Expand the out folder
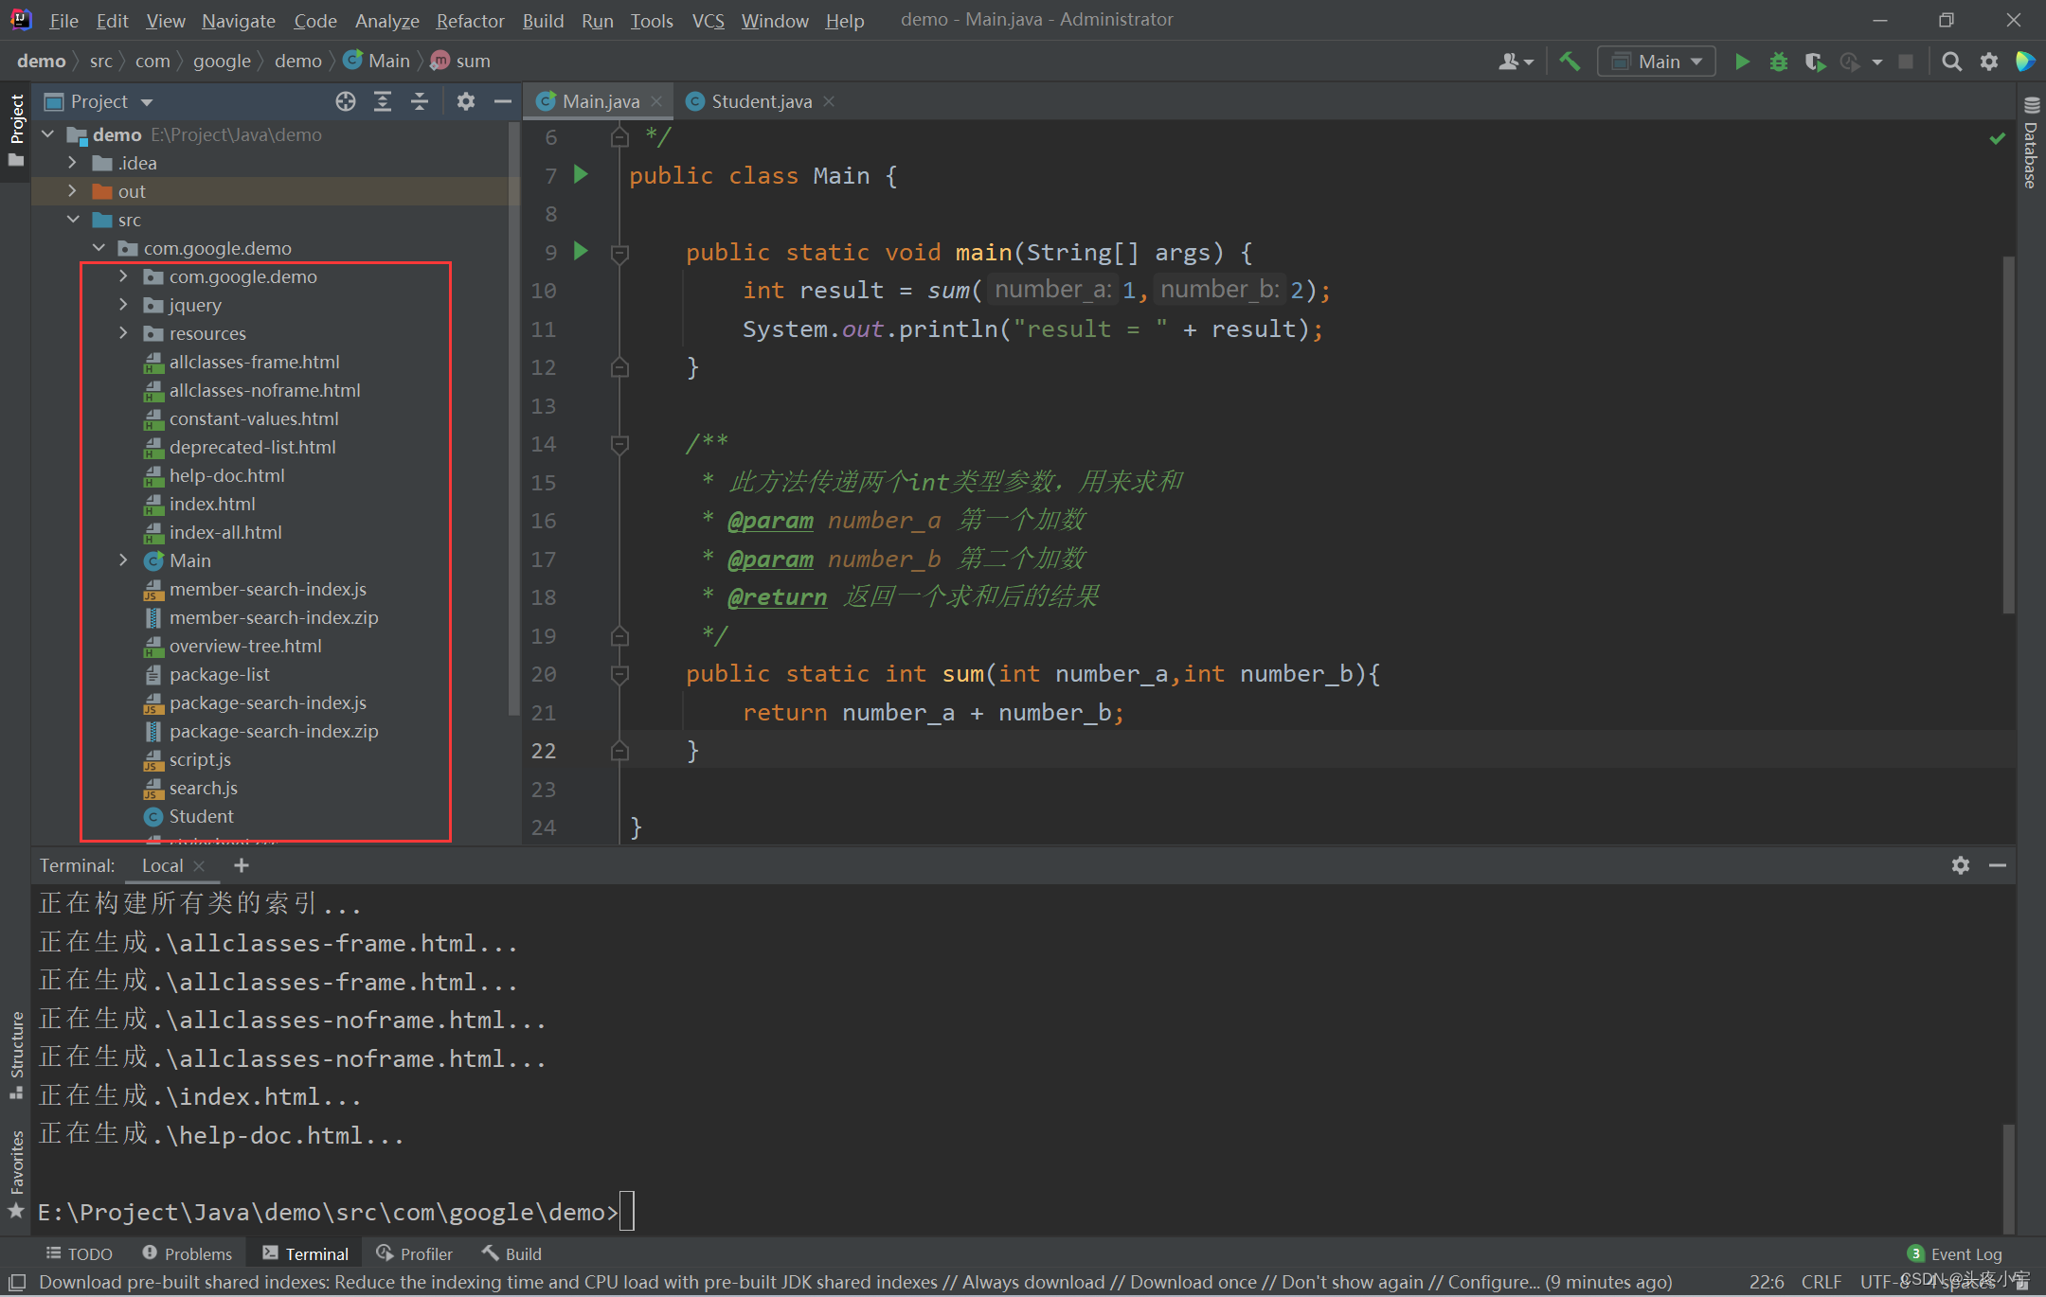2046x1297 pixels. pyautogui.click(x=73, y=191)
